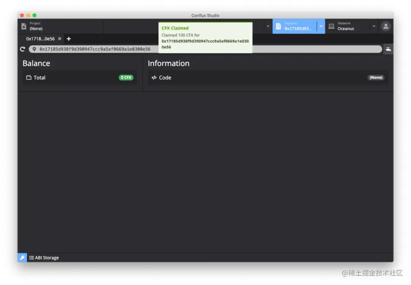411x285 pixels.
Task: Click the Total balance row
Action: (80, 78)
